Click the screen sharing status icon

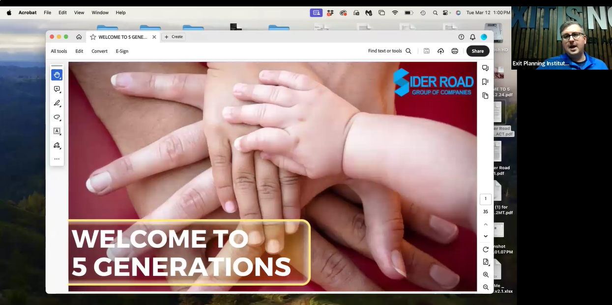coord(316,13)
